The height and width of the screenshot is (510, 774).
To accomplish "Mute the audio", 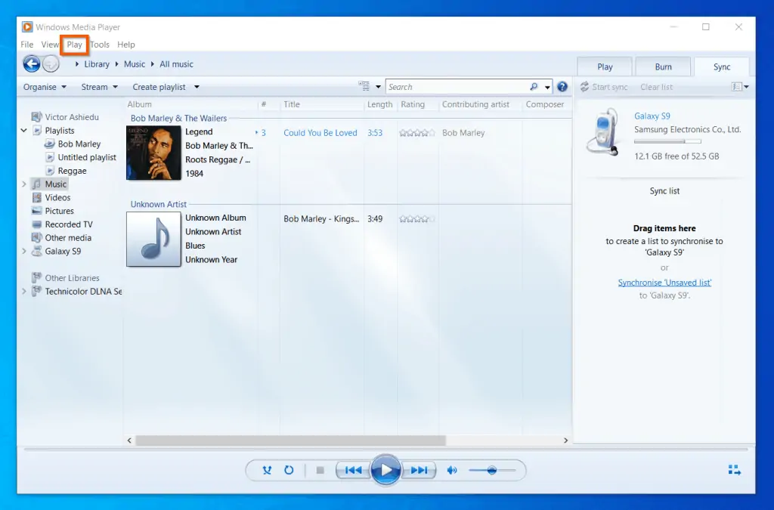I will 452,469.
